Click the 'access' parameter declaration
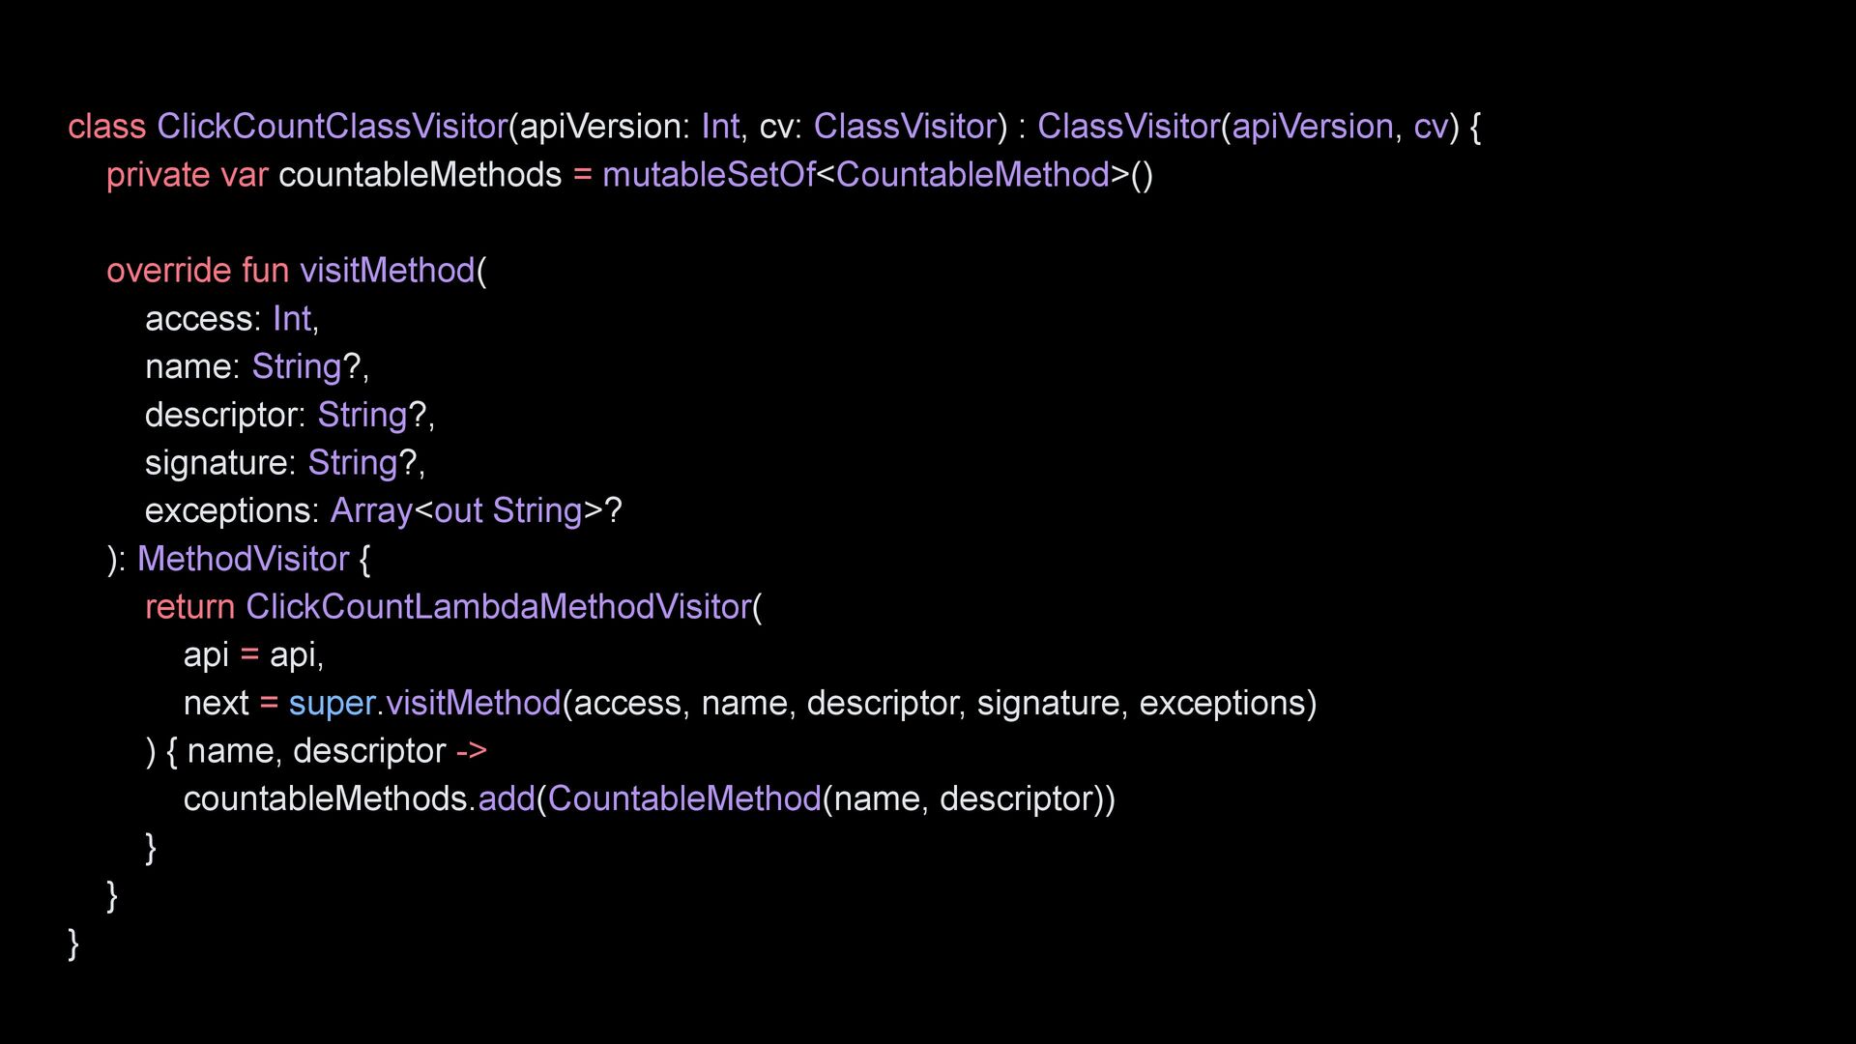The height and width of the screenshot is (1044, 1856). pyautogui.click(x=200, y=319)
